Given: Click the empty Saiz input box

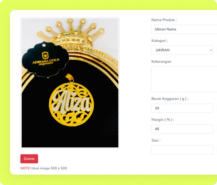Looking at the screenshot, I should coord(182,150).
